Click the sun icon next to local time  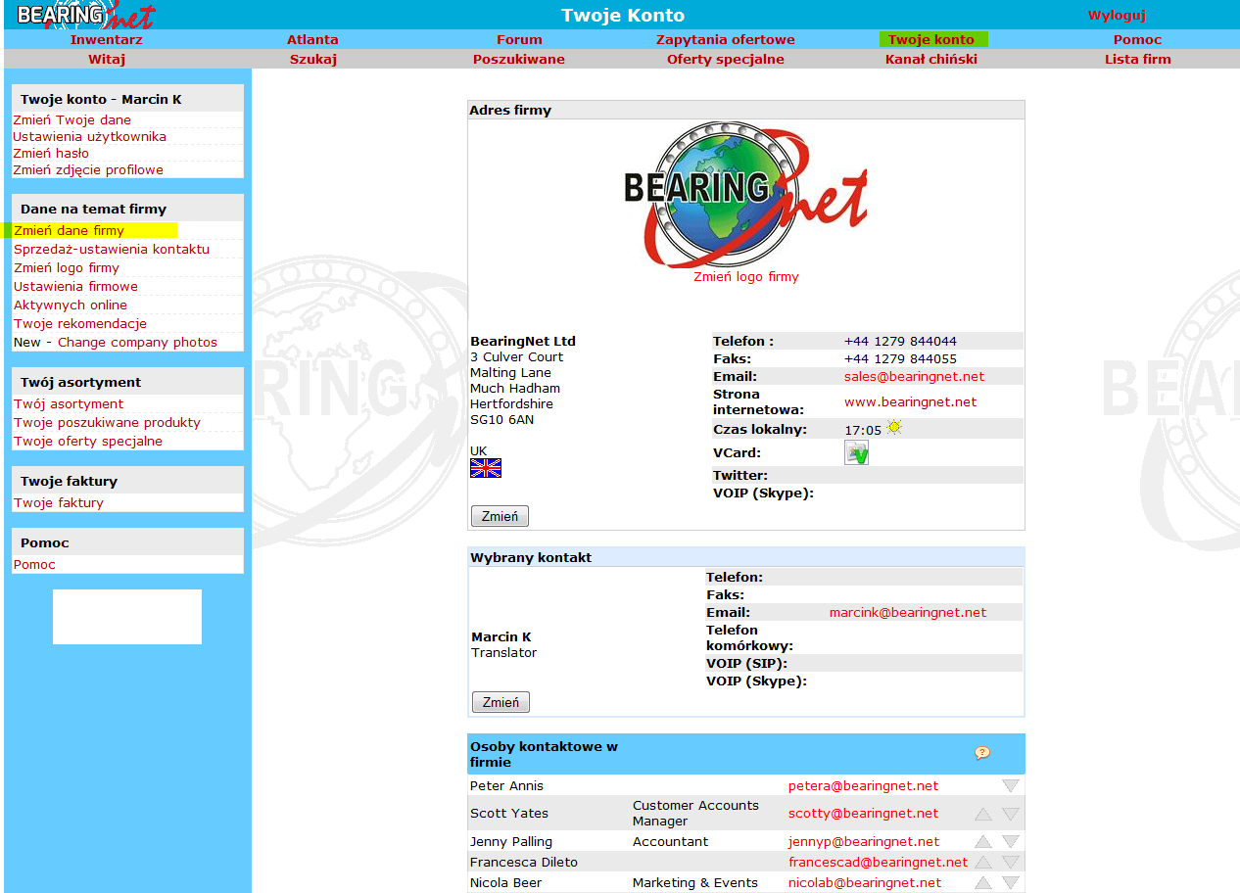click(893, 428)
